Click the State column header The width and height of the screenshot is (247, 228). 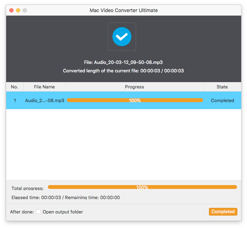[222, 87]
